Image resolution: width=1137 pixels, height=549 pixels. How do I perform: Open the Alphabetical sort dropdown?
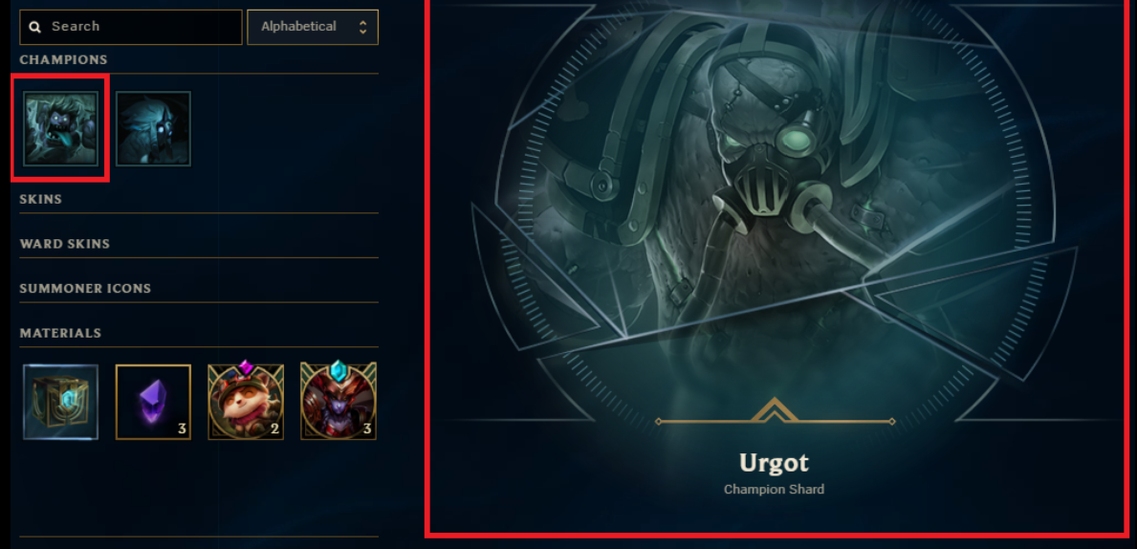pos(313,27)
